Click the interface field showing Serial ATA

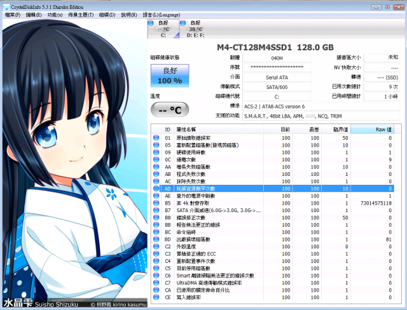277,77
